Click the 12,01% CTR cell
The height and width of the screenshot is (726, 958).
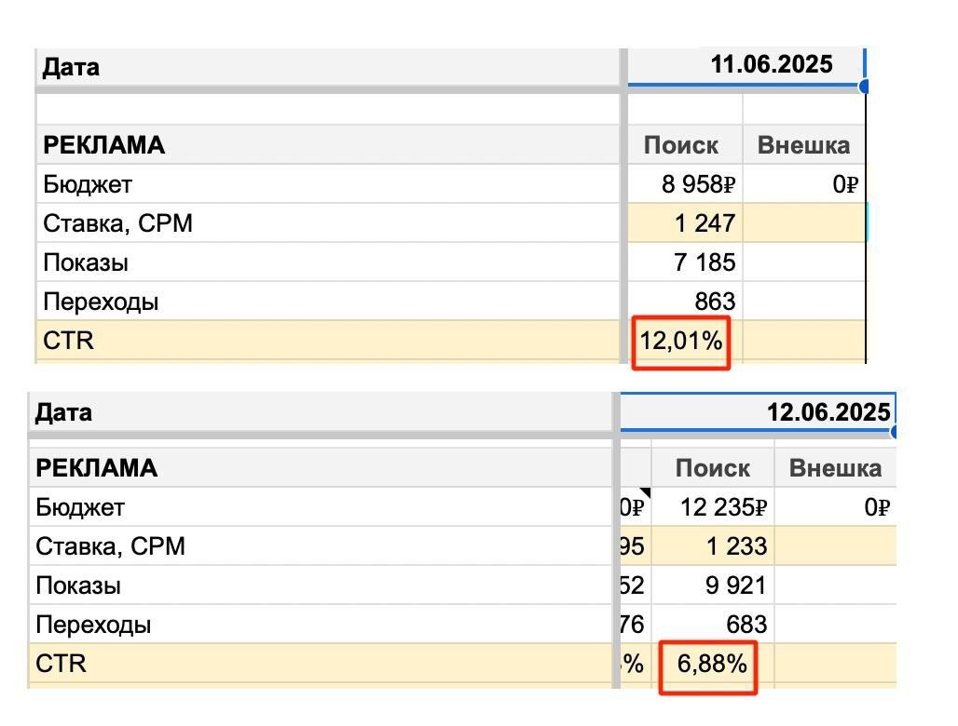[x=681, y=342]
